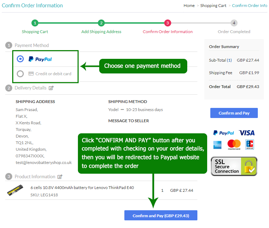Screen dimensions: 269x228
Task: Click the edit icon beside Product Information
Action: [x=60, y=177]
